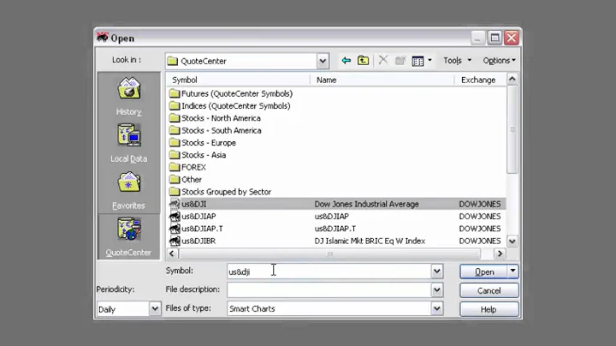Click the Open button
Image resolution: width=616 pixels, height=346 pixels.
[x=484, y=271]
